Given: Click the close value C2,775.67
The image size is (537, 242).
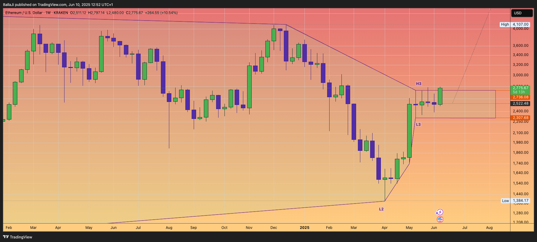Looking at the screenshot, I should [134, 13].
